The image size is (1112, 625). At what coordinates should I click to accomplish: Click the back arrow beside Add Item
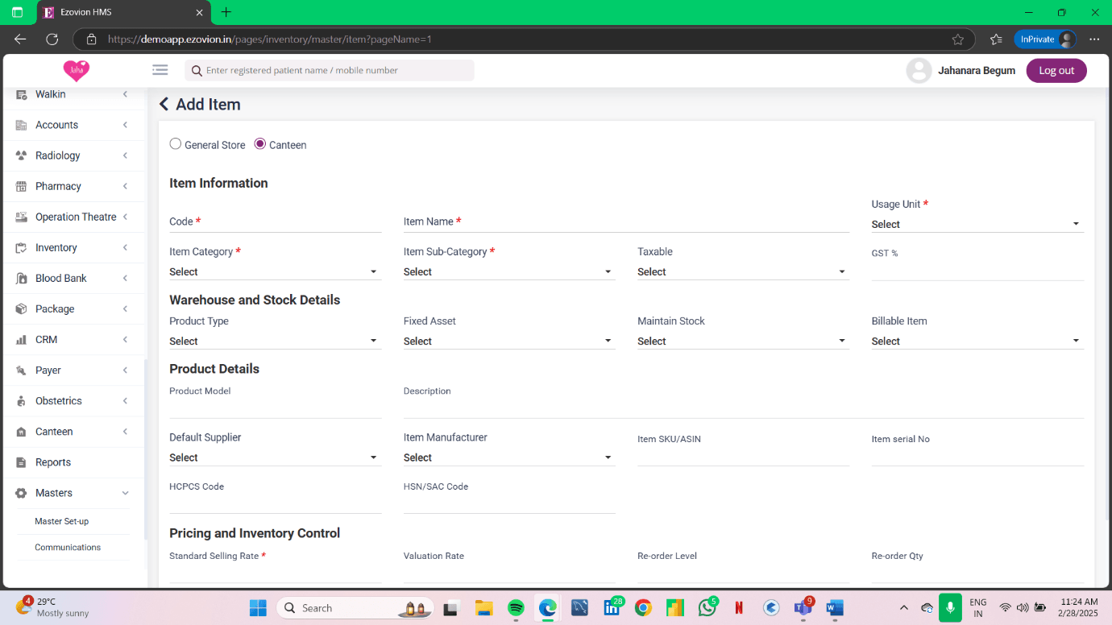pyautogui.click(x=164, y=104)
